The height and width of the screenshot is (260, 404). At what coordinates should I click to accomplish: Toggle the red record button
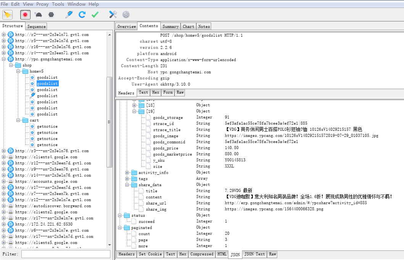[x=25, y=15]
